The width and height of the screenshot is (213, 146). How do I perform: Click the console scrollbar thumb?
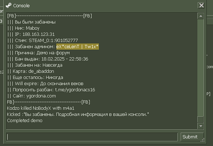pos(201,120)
